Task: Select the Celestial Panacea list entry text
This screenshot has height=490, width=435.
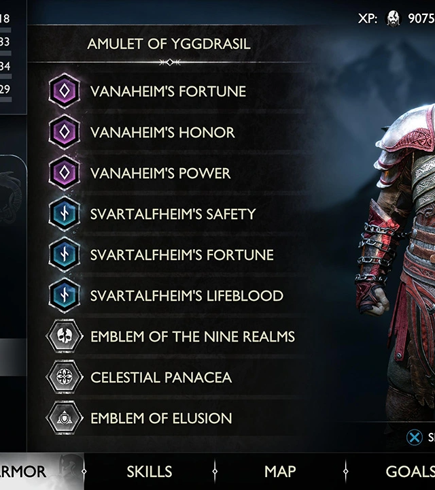Action: 161,377
